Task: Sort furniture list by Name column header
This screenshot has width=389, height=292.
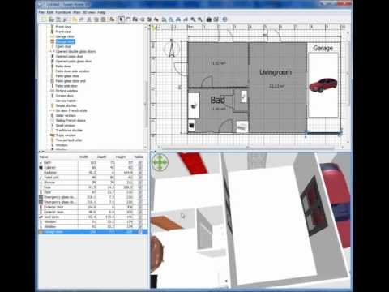Action: tap(44, 157)
